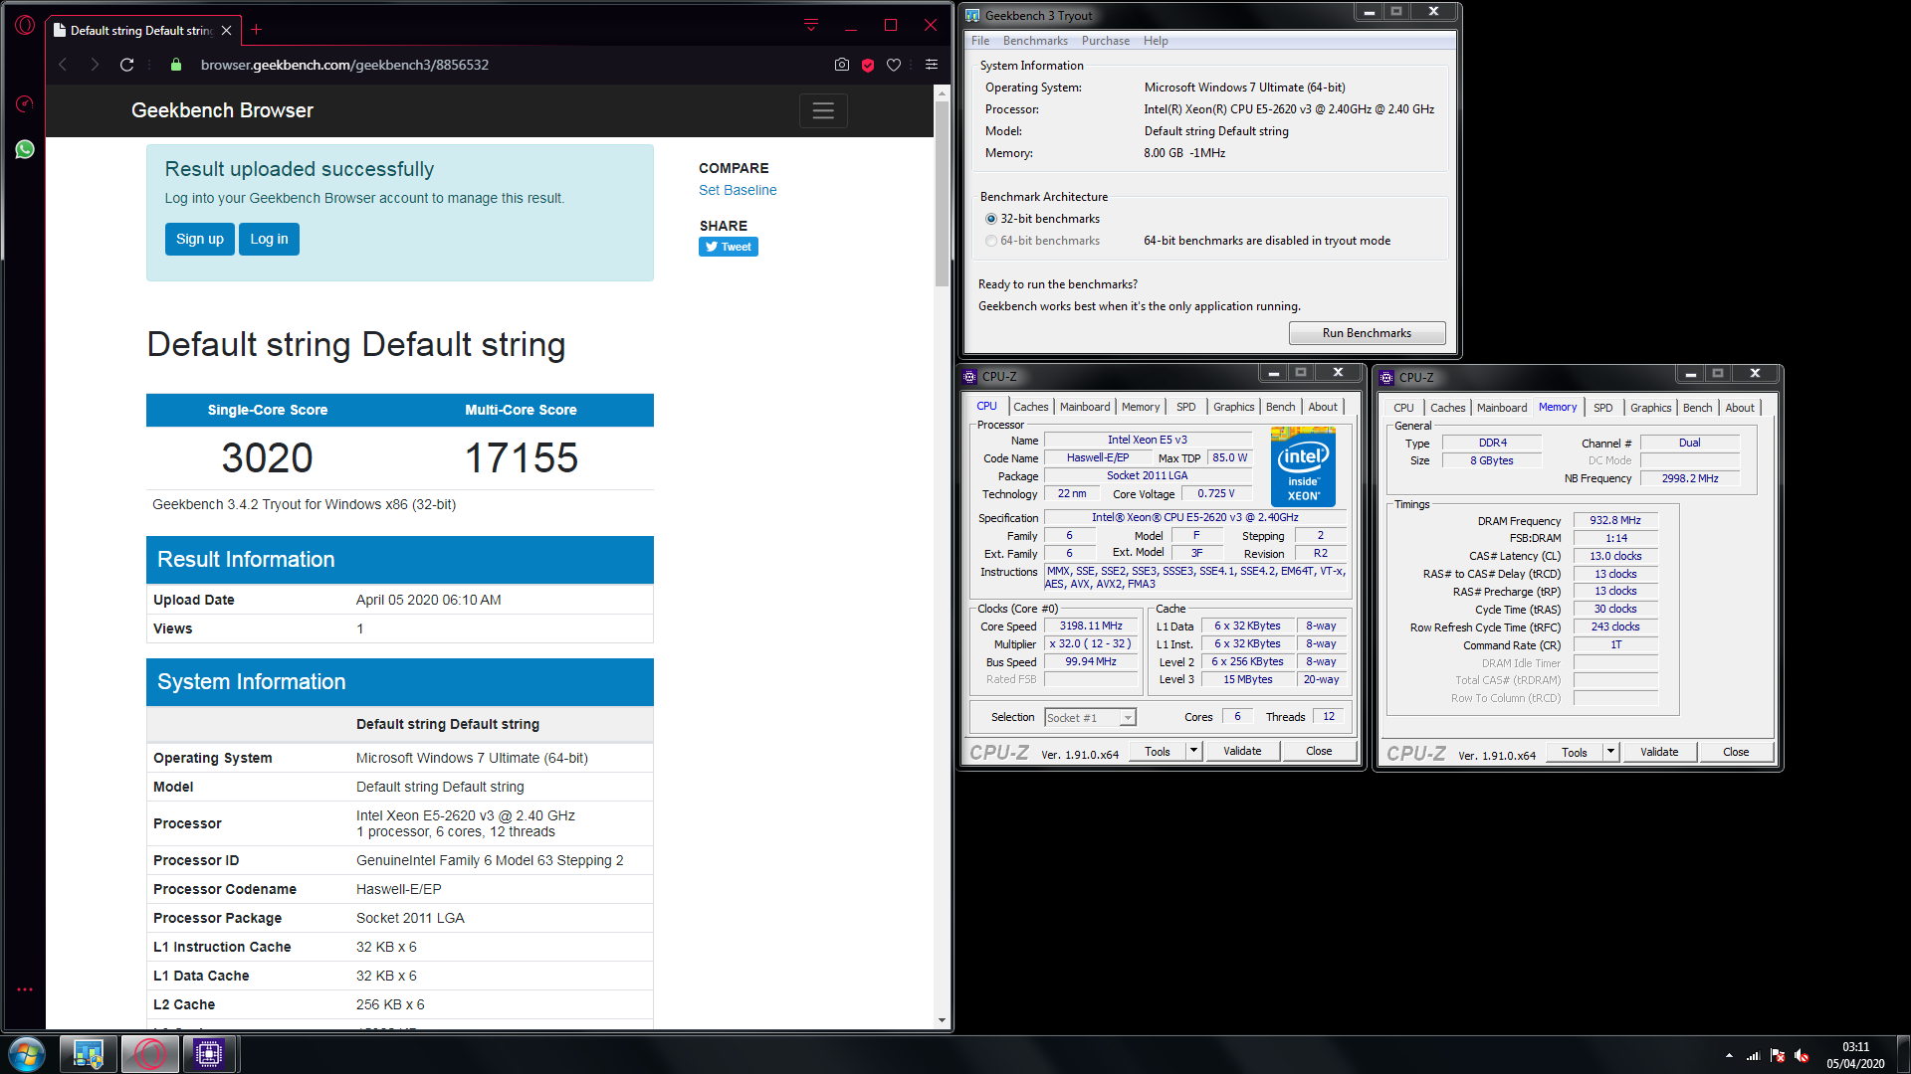
Task: Switch to Bench tab in right CPU-Z
Action: 1698,408
